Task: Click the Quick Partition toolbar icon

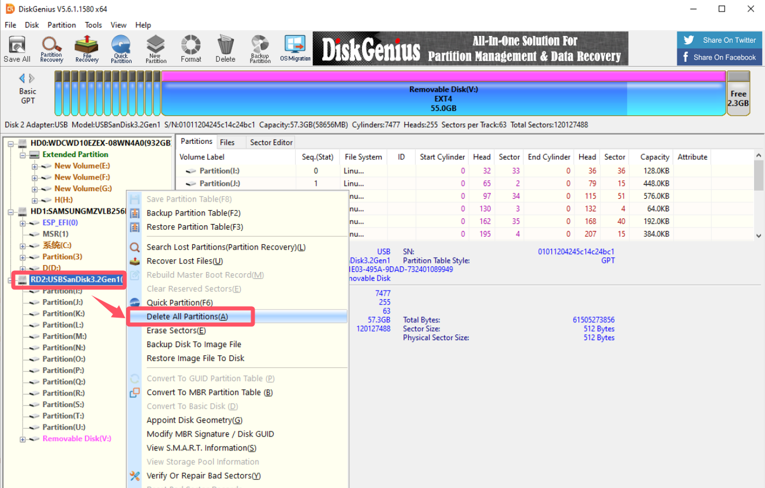Action: 121,49
